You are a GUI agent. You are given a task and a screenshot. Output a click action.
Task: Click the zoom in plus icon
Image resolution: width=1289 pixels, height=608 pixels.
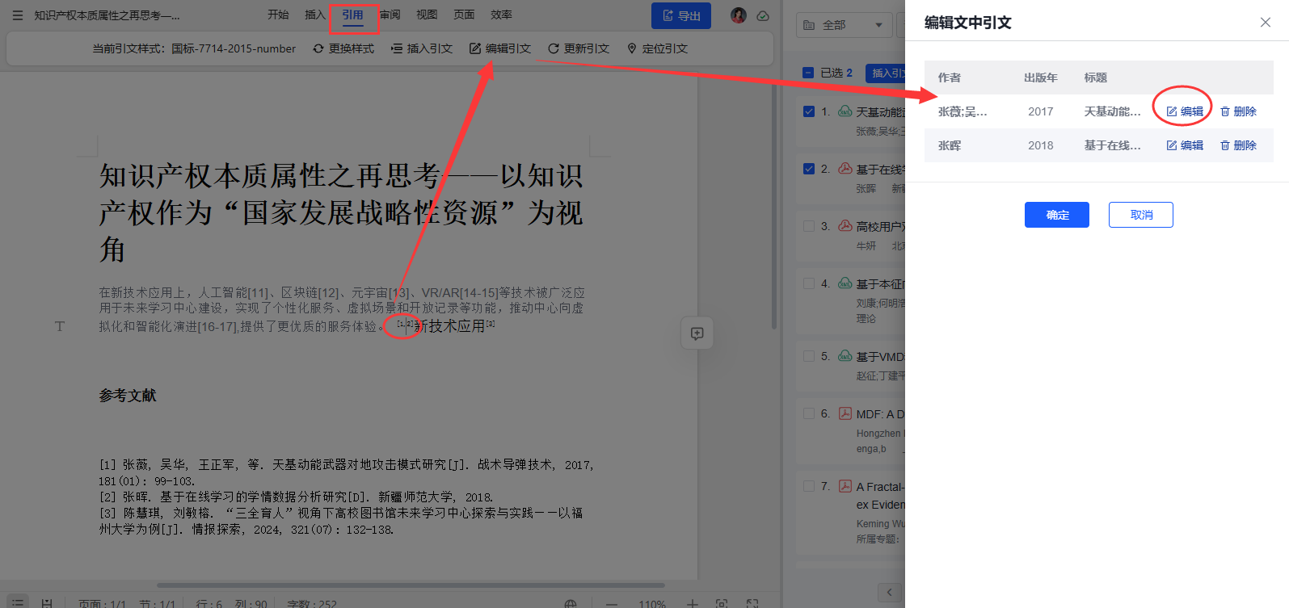693,603
